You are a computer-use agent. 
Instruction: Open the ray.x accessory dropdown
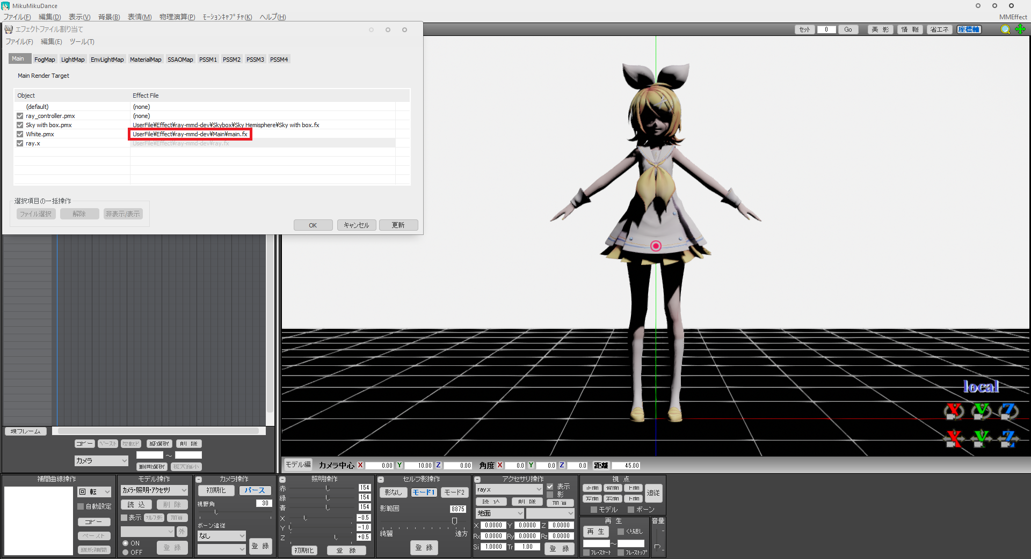pyautogui.click(x=509, y=489)
